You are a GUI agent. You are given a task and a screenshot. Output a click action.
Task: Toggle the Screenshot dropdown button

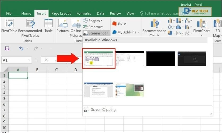[96, 33]
